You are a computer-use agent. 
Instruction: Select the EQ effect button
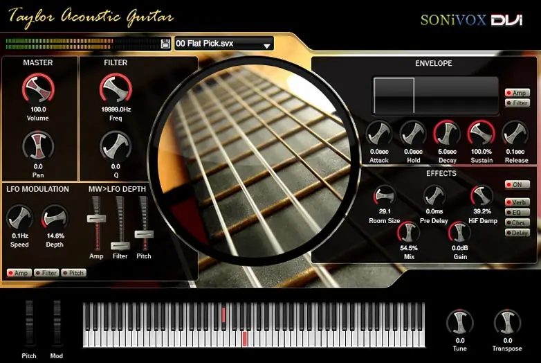click(517, 213)
